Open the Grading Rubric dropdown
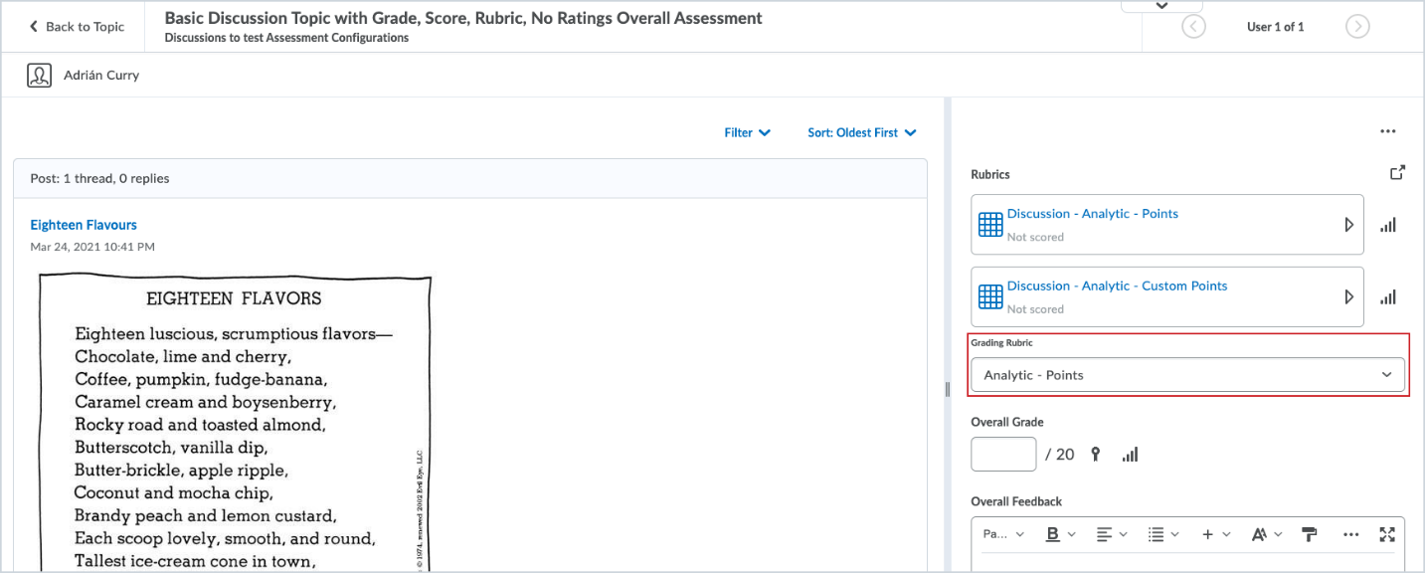The image size is (1425, 573). click(1187, 374)
